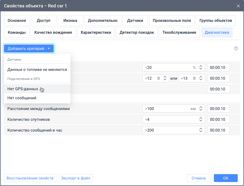Go to the Качество вождения tab
This screenshot has width=244, height=186.
tap(53, 32)
